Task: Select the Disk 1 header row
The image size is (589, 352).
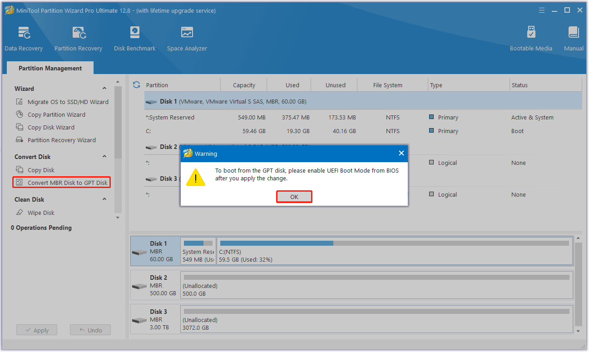Action: (363, 101)
